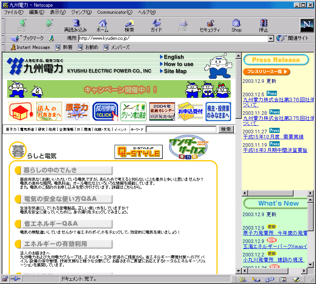Open the Related Sites (関連サイト) button
The image size is (316, 284).
pyautogui.click(x=292, y=38)
